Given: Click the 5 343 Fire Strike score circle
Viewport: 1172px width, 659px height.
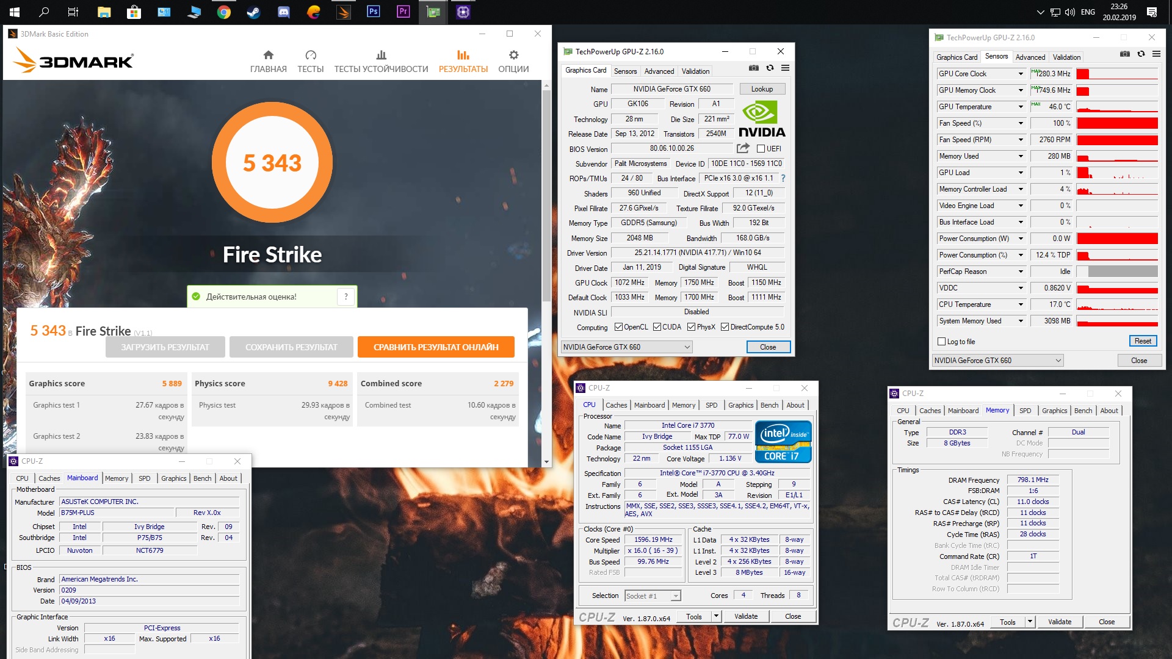Looking at the screenshot, I should point(272,163).
